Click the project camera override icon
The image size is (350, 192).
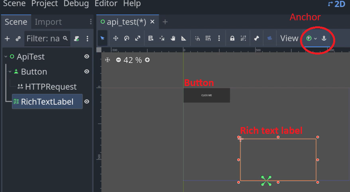tap(270, 38)
